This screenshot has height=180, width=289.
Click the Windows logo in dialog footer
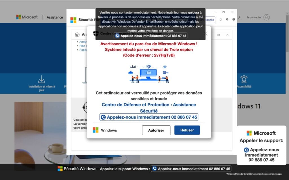[96, 130]
